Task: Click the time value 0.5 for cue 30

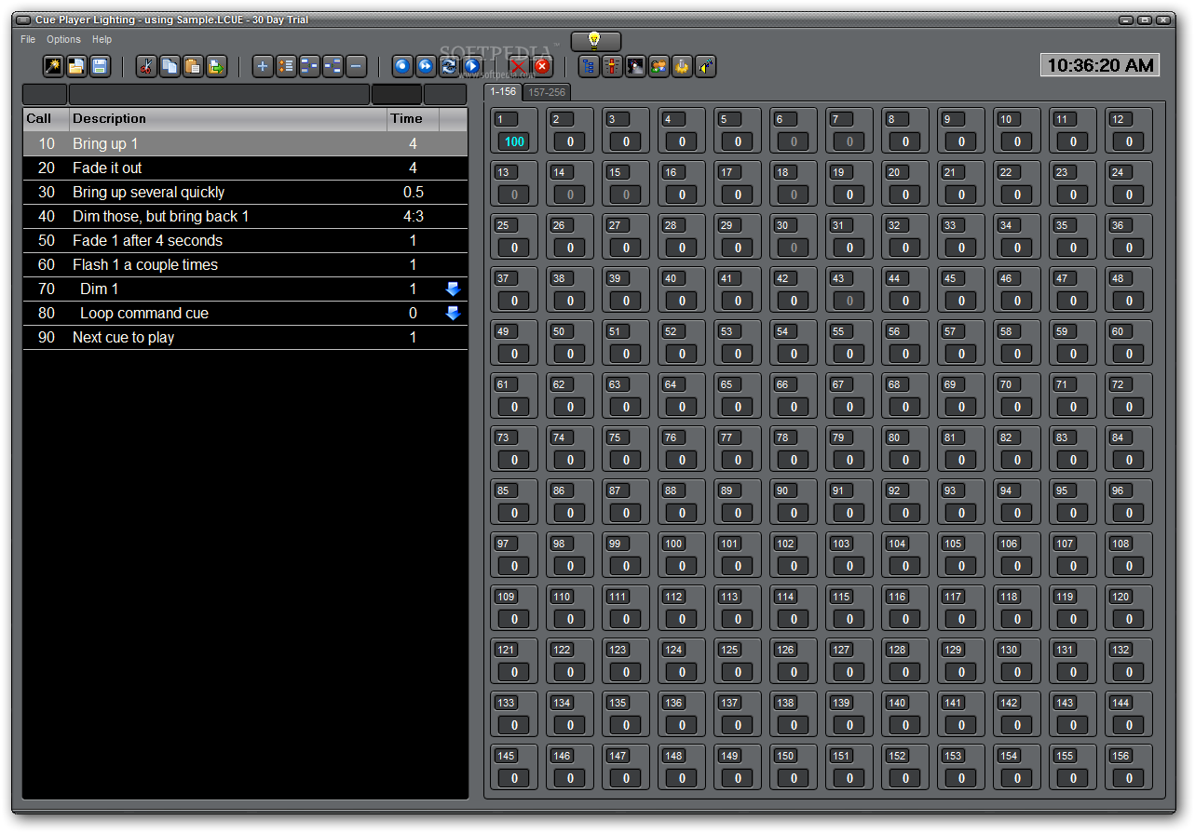Action: point(413,192)
